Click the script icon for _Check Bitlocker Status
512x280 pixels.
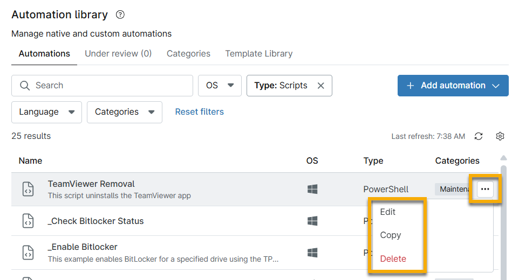click(28, 221)
